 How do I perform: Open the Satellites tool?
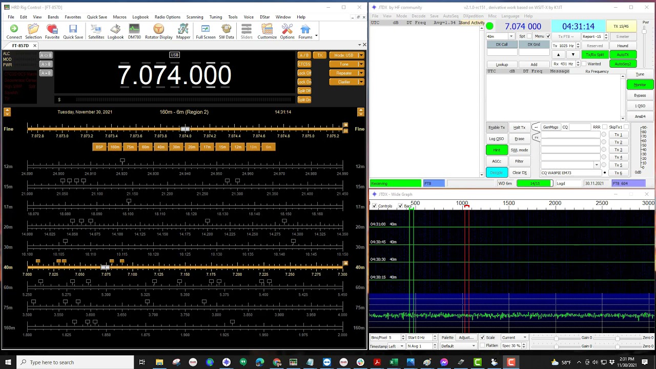tap(96, 31)
